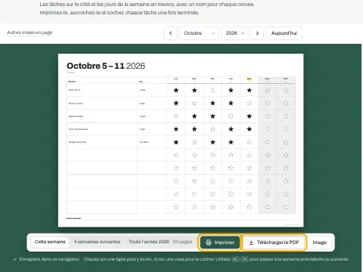Open the Octobre month dropdown
Image resolution: width=363 pixels, height=272 pixels.
coord(199,33)
